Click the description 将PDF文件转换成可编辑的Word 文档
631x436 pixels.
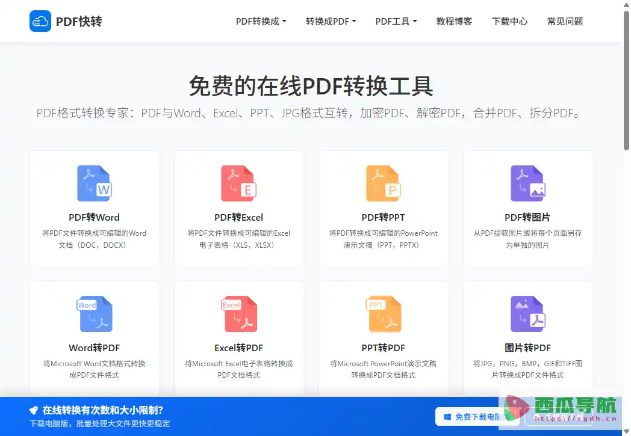click(94, 239)
